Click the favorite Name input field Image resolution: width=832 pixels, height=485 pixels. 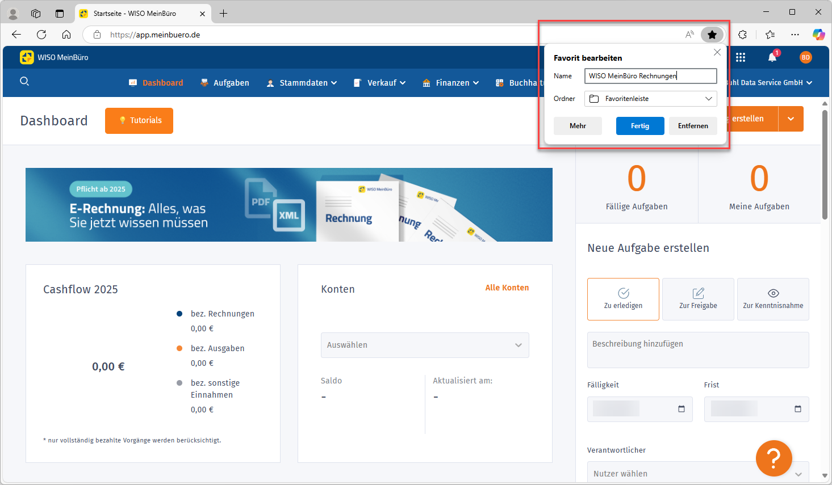coord(651,76)
